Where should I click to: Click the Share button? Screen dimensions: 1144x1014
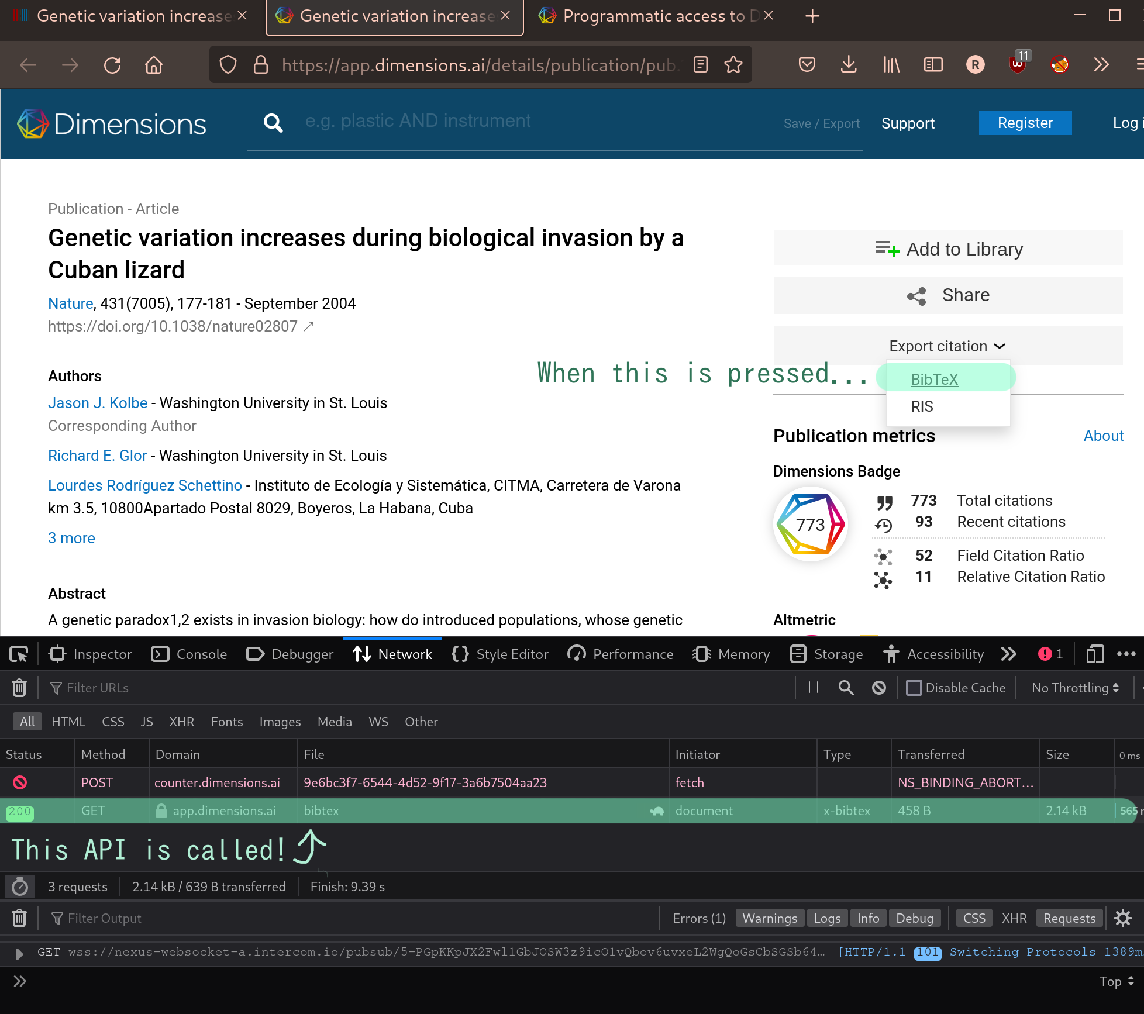point(948,295)
